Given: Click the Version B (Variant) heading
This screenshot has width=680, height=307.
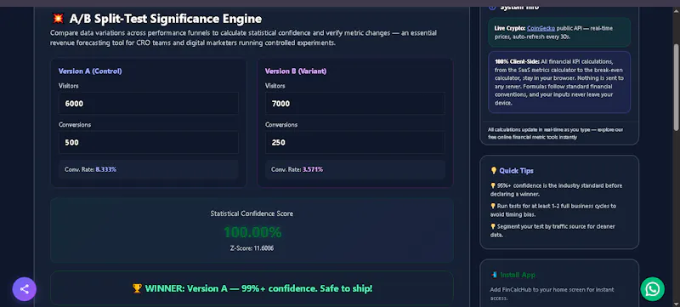Looking at the screenshot, I should click(296, 71).
